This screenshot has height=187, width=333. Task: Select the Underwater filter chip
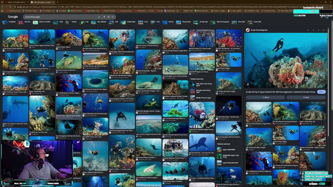coord(128,22)
